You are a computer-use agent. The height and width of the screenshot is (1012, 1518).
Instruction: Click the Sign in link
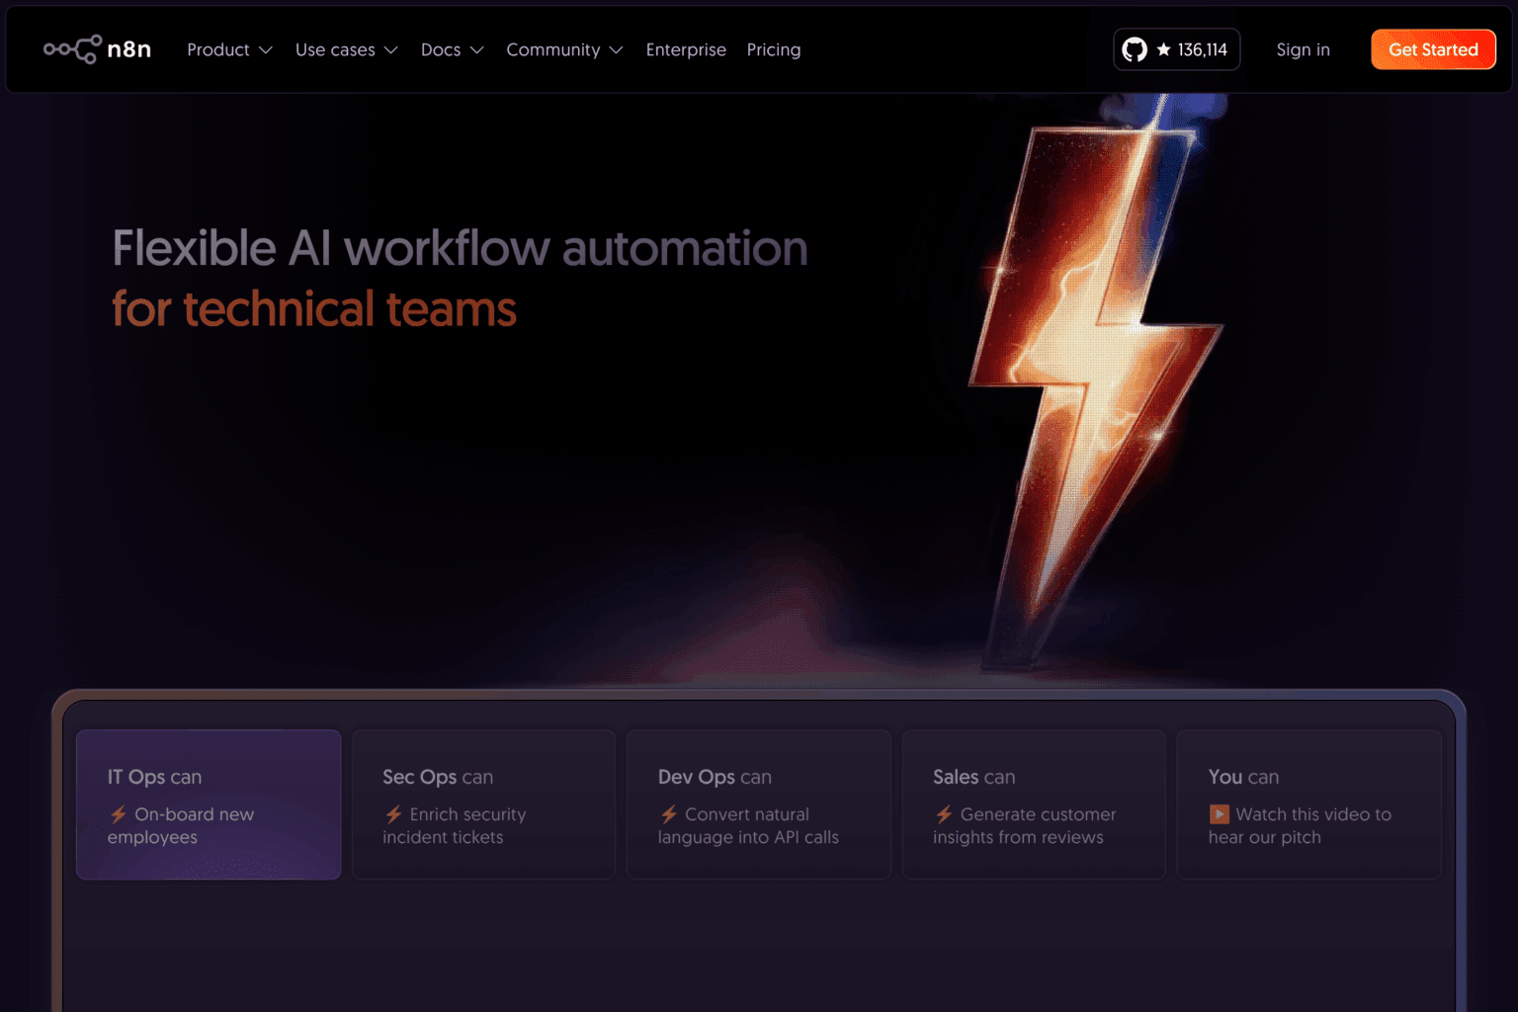click(x=1303, y=49)
